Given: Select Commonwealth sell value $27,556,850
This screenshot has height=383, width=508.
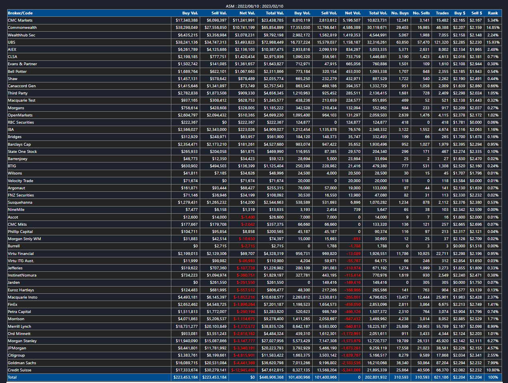Looking at the screenshot, I should point(216,28).
